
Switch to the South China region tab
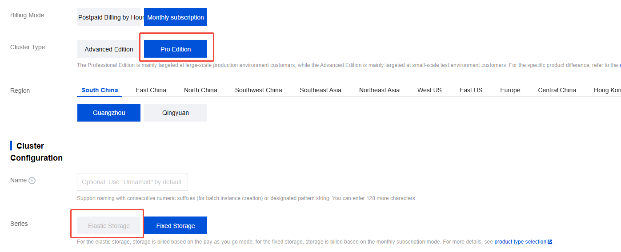point(100,90)
